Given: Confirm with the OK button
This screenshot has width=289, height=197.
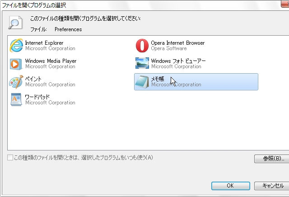Looking at the screenshot, I should click(x=231, y=186).
